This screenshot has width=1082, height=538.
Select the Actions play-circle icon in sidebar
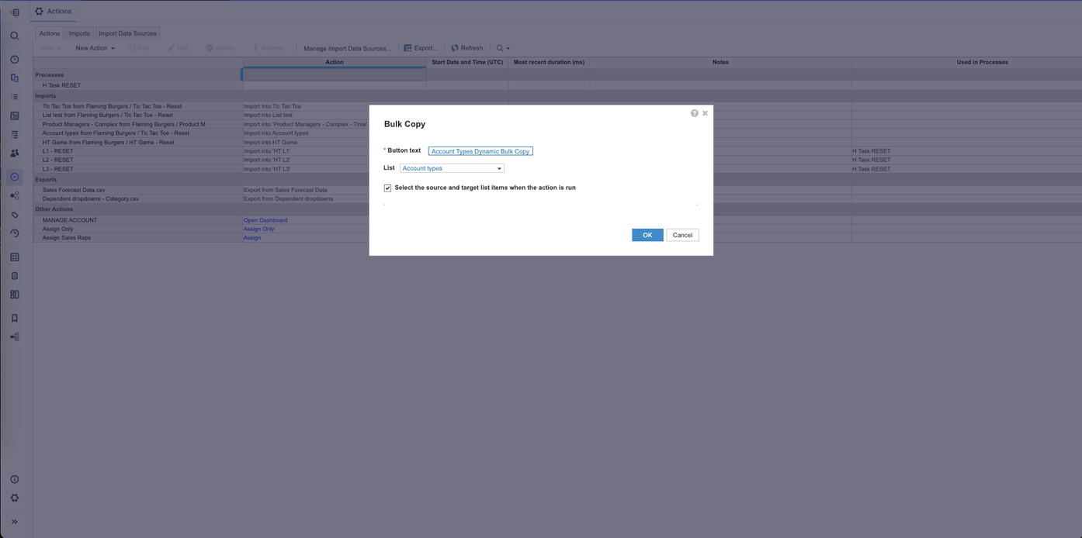pyautogui.click(x=14, y=178)
